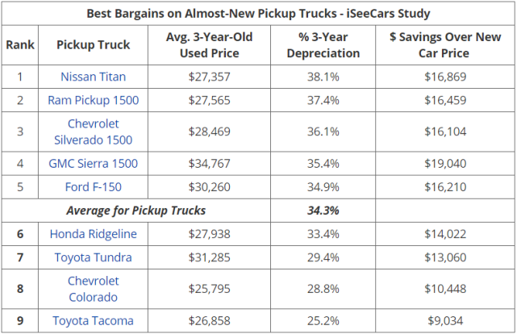
Task: Follow the Chevrolet Colorado link
Action: click(93, 289)
